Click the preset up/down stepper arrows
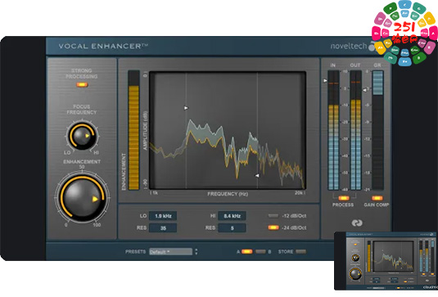438x297 pixels. (x=196, y=252)
